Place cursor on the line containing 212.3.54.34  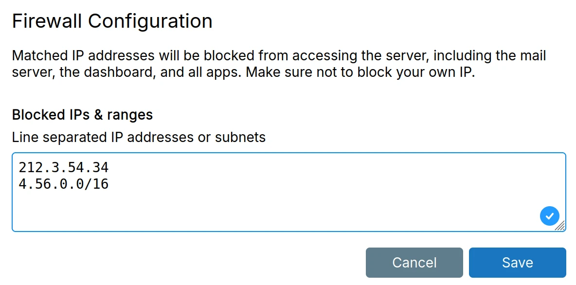(63, 167)
